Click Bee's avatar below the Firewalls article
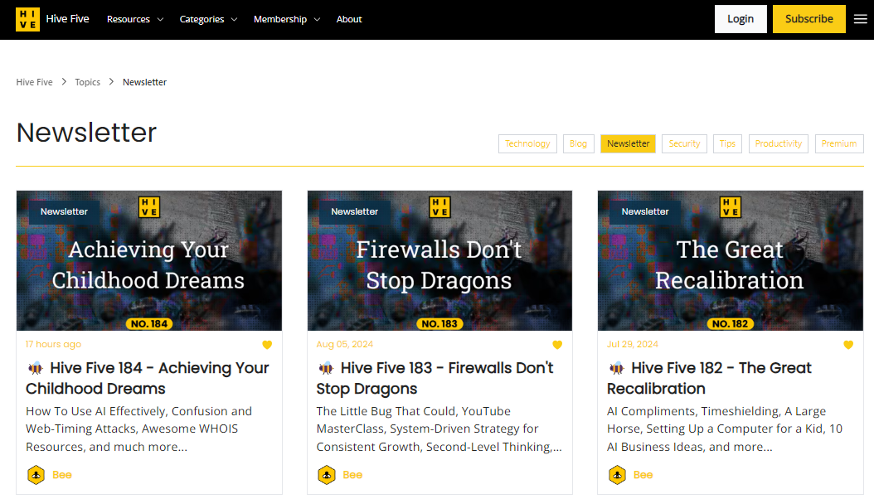The height and width of the screenshot is (499, 874). click(326, 475)
